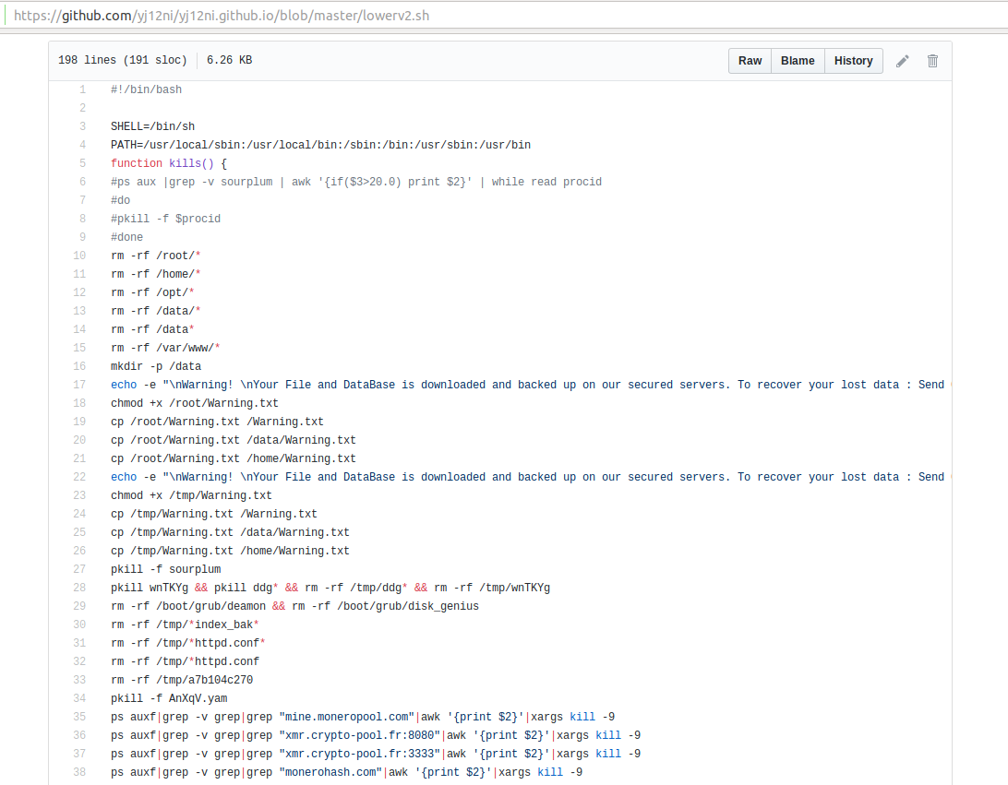Click the 'rm -rf /tmp/*index_bak*' line
The width and height of the screenshot is (1008, 785).
click(x=185, y=624)
